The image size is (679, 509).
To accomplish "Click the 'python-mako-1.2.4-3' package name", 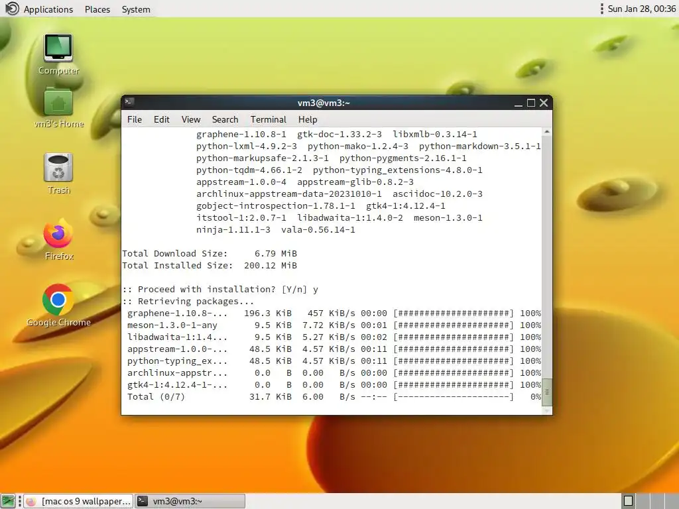I will point(357,146).
